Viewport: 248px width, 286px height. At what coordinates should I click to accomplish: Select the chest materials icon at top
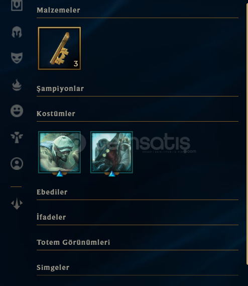[x=17, y=5]
